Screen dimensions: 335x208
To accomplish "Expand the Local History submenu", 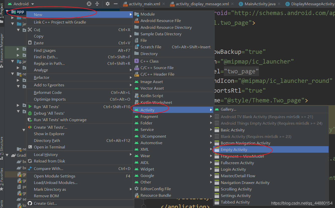I will pos(130,154).
